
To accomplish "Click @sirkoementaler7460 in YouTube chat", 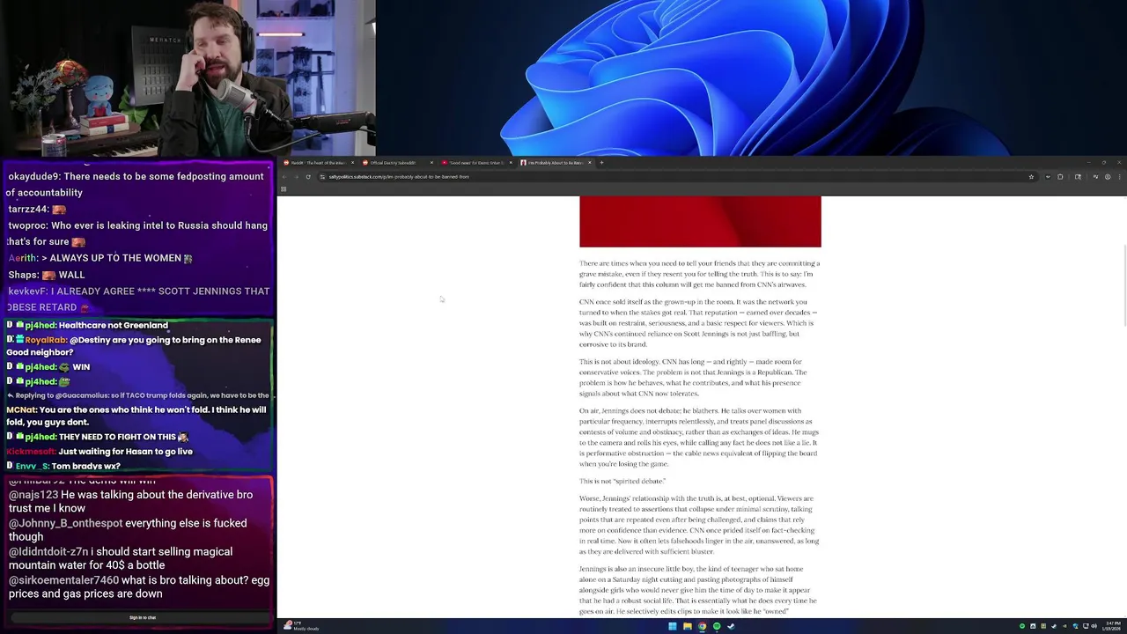I will click(x=63, y=580).
